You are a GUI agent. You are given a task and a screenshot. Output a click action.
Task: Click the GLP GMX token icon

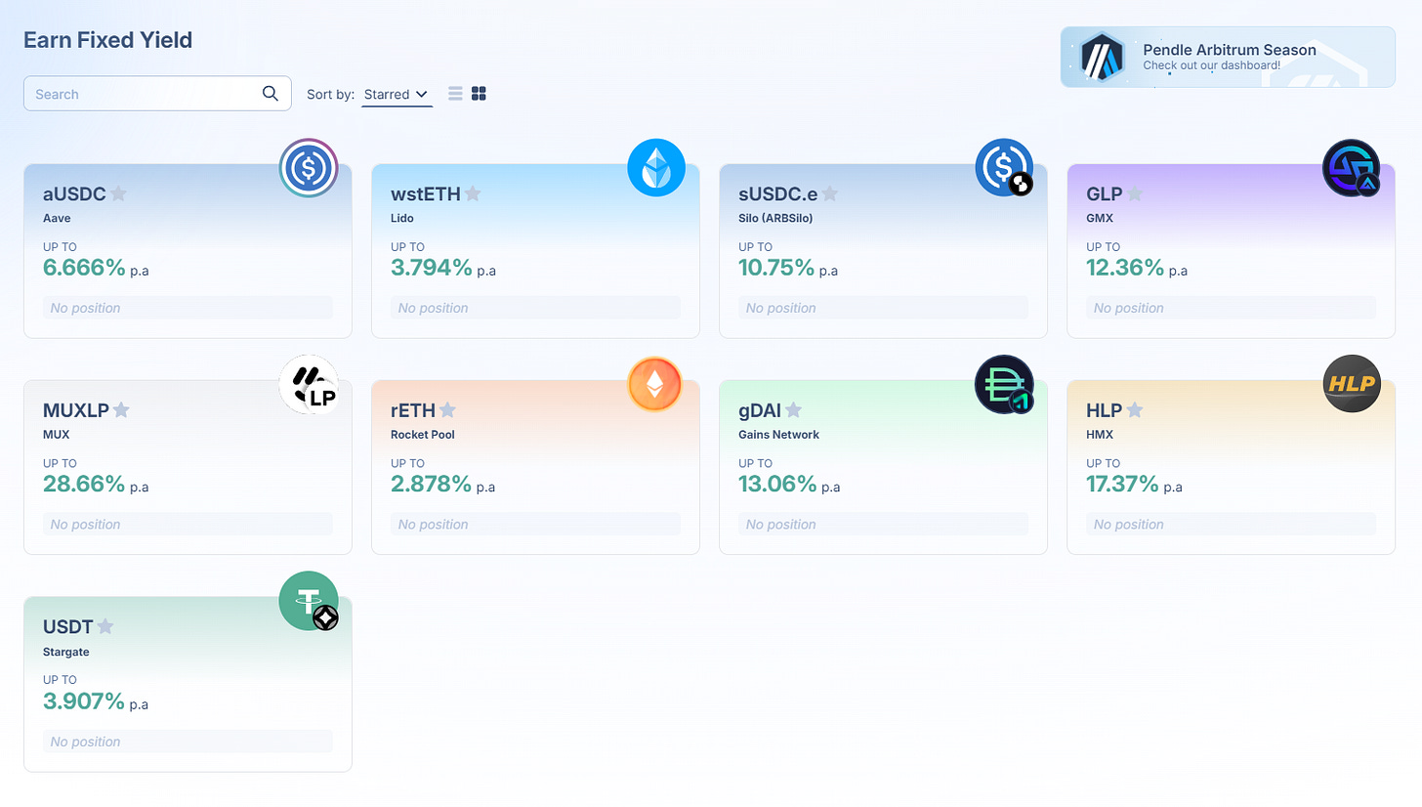[x=1352, y=168]
